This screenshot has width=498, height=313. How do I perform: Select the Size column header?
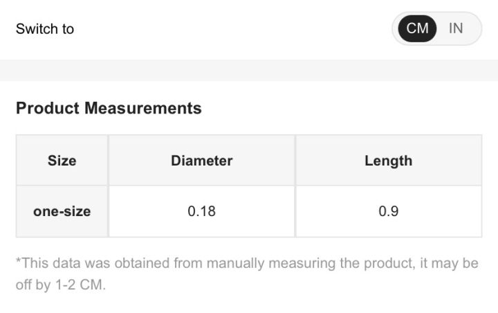point(62,161)
